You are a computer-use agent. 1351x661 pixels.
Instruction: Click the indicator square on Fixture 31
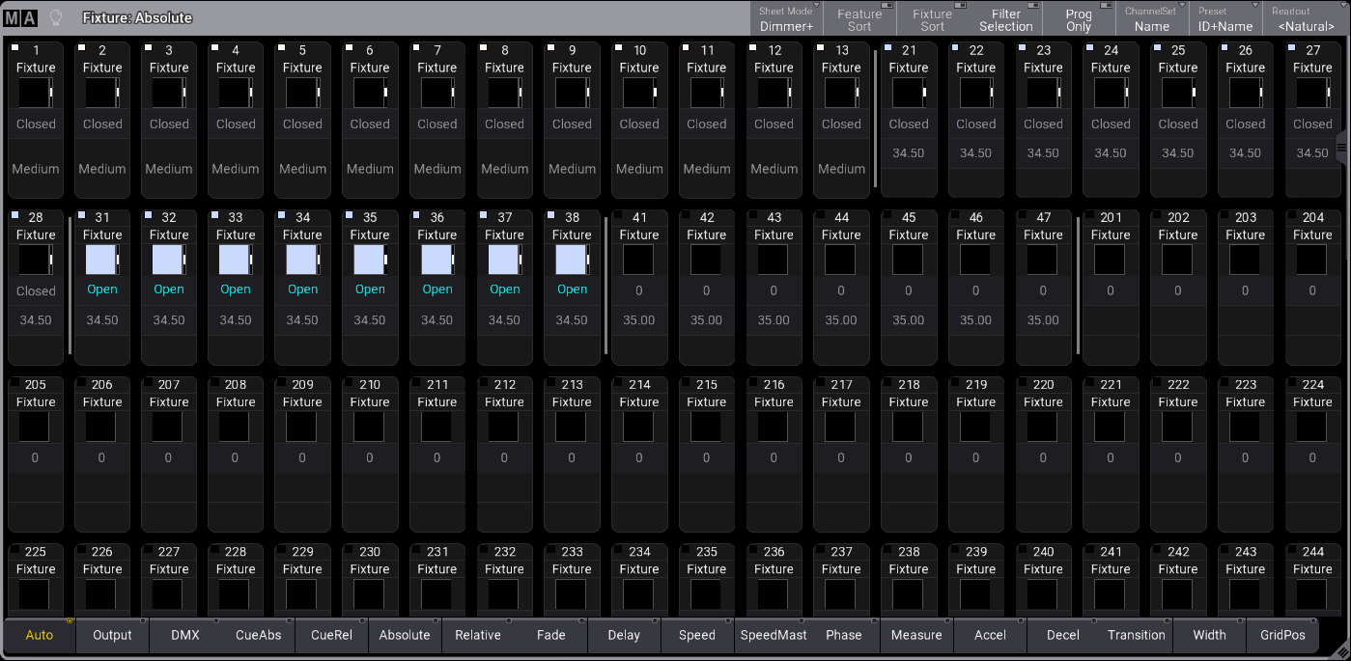point(83,216)
